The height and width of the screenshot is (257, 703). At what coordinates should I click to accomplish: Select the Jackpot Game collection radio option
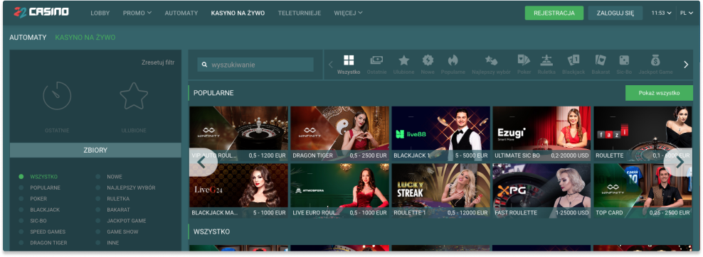coord(97,221)
